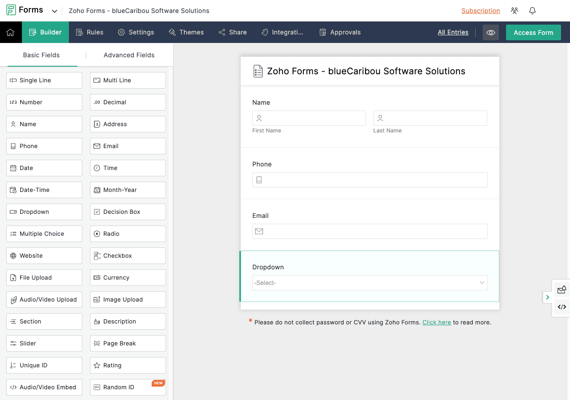Add a Checkbox field
Screen dimensions: 570x400
click(128, 255)
